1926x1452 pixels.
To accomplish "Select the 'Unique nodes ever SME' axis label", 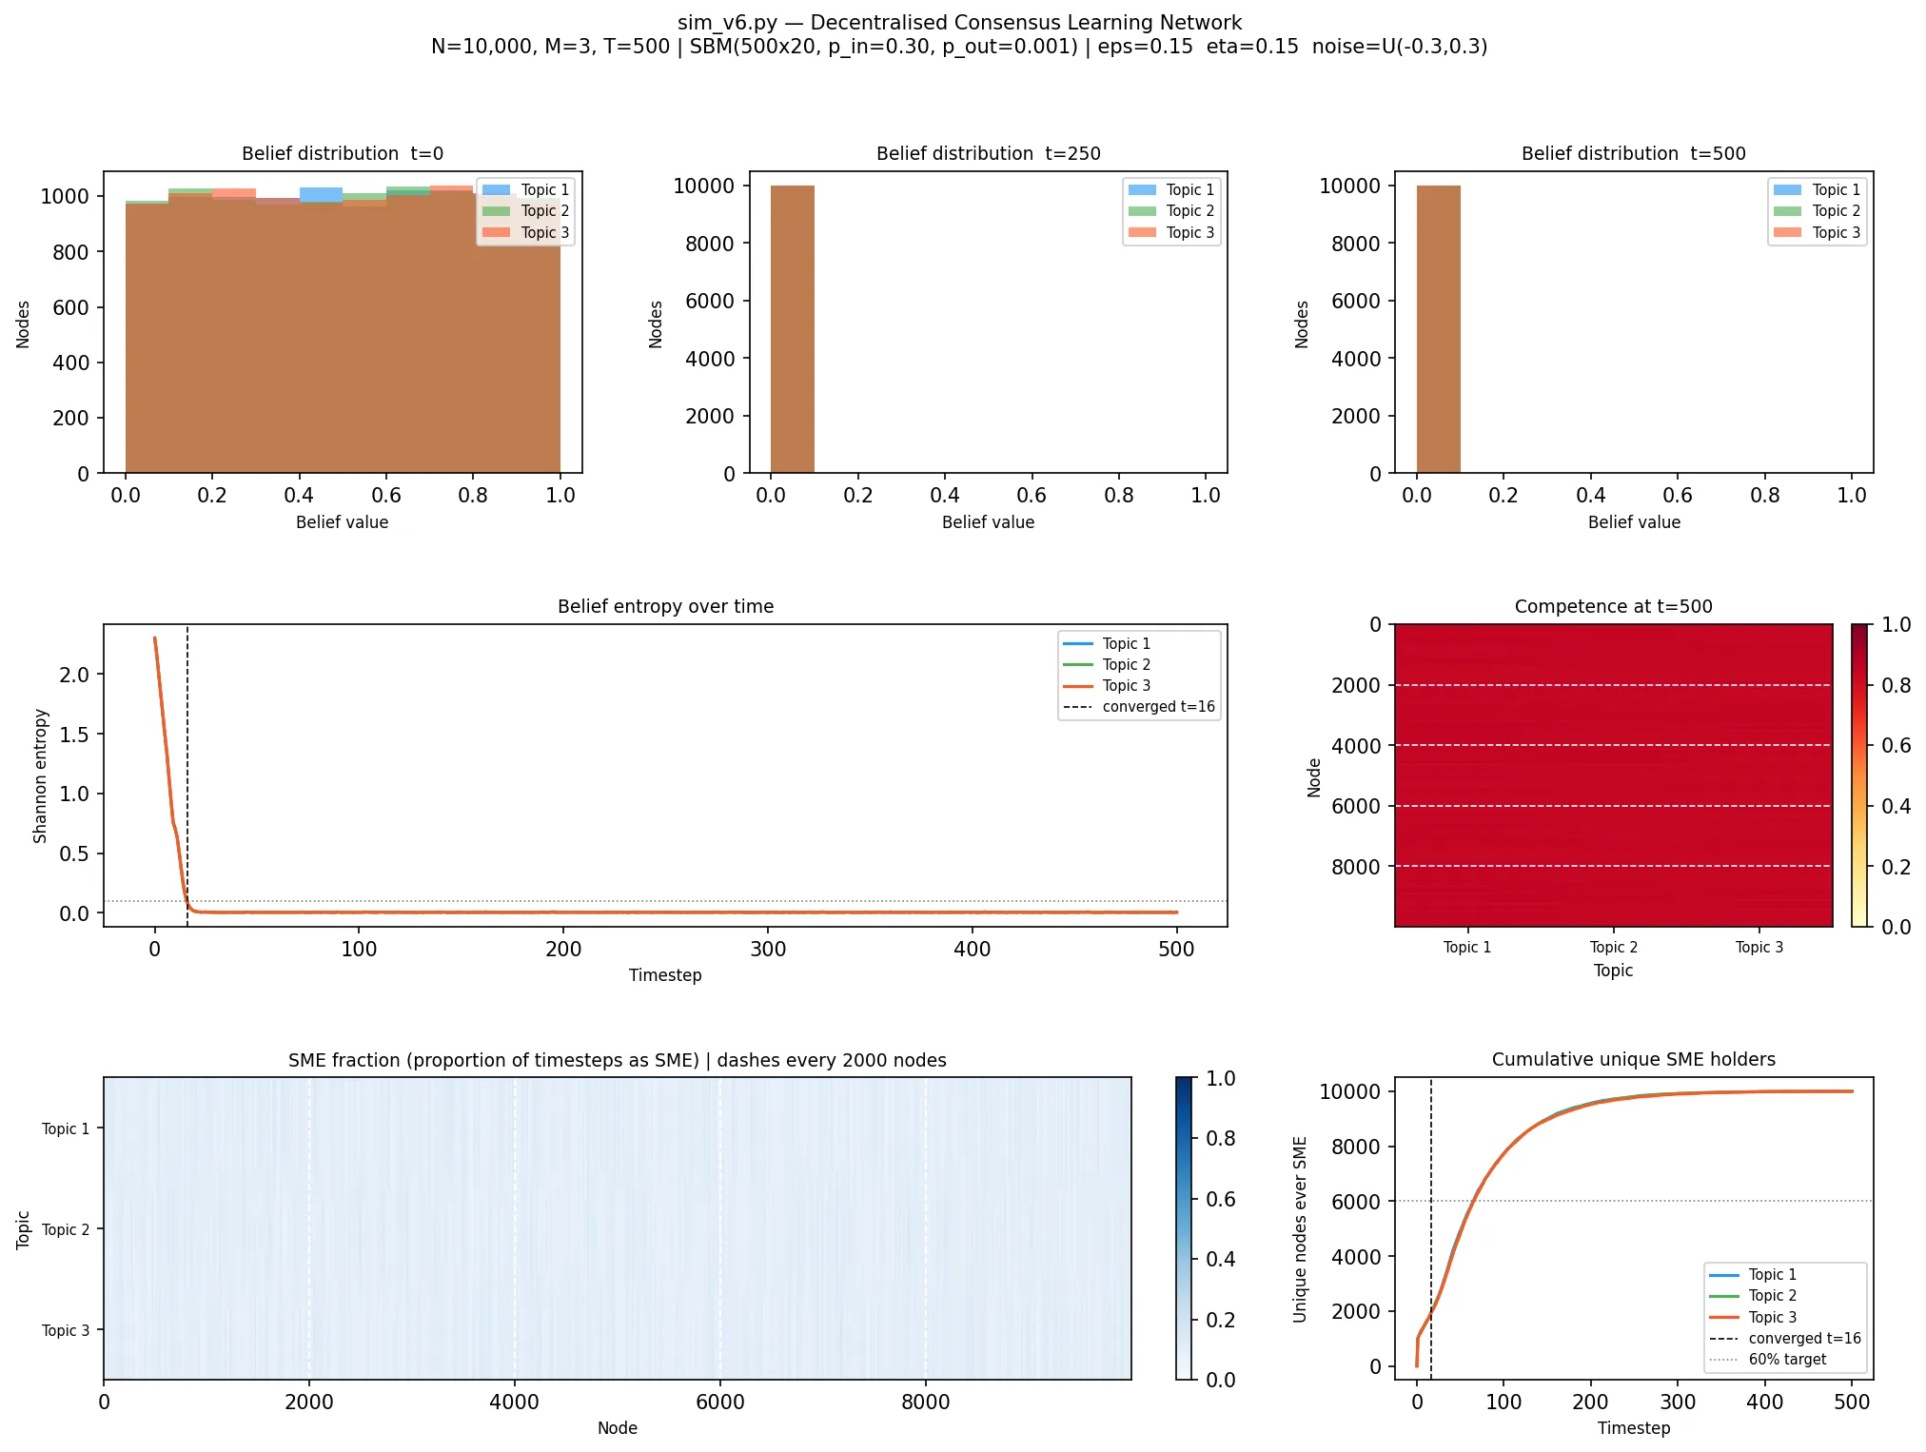I will pos(1300,1228).
